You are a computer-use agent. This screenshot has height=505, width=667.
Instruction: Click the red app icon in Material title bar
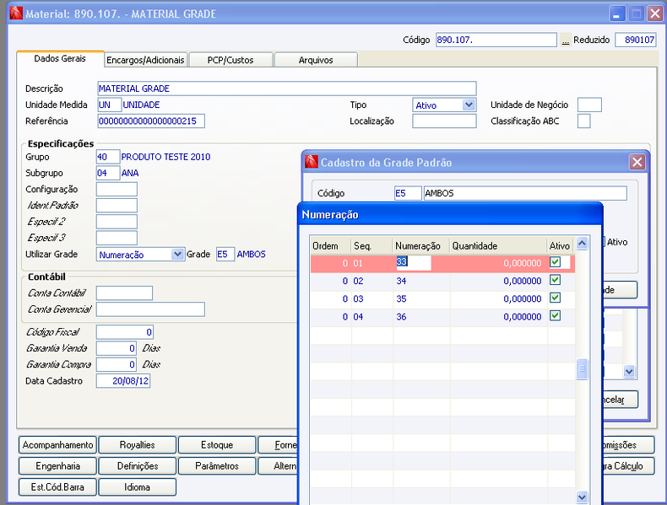tap(16, 13)
